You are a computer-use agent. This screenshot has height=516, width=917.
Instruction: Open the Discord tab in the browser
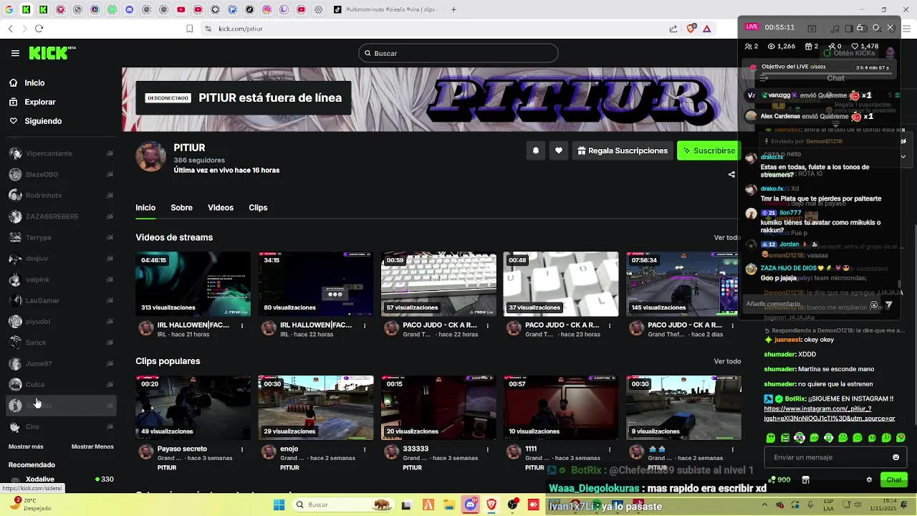(x=130, y=10)
